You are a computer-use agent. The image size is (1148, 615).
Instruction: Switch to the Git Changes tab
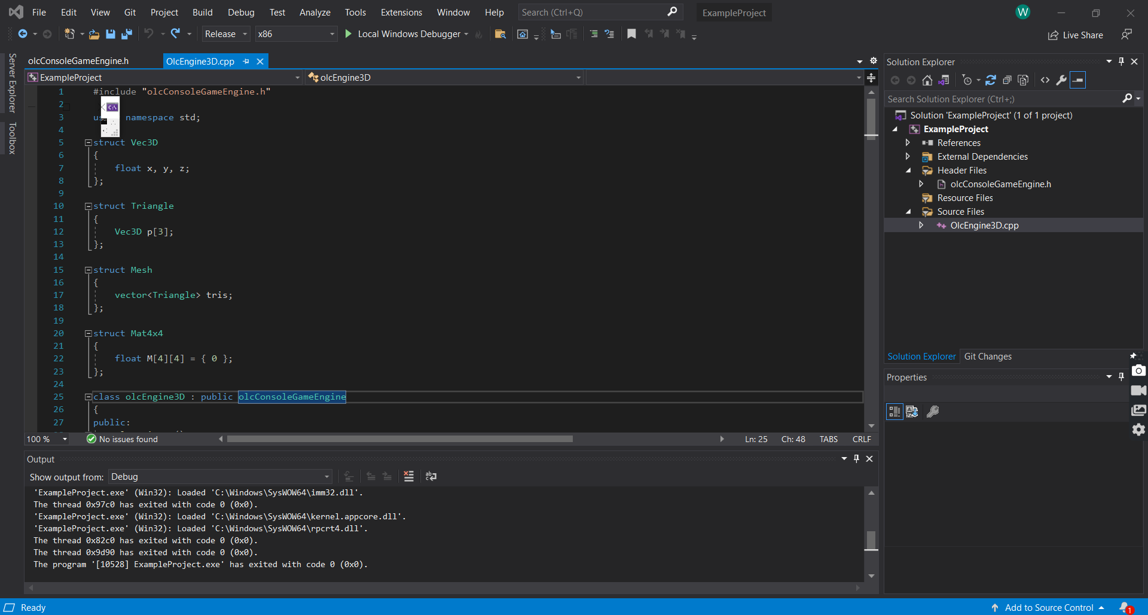[x=988, y=356]
